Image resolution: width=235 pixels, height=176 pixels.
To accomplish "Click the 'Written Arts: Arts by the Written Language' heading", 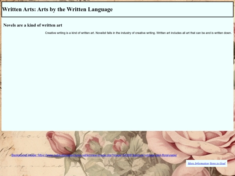I will click(x=57, y=9).
